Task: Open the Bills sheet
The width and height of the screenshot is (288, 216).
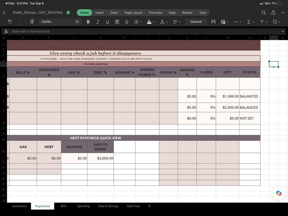Action: pyautogui.click(x=63, y=206)
